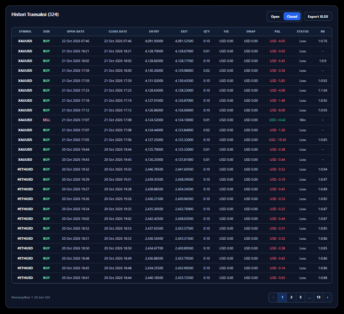Screen dimensions: 344x314
Task: Switch to the Open transactions view
Action: [275, 16]
